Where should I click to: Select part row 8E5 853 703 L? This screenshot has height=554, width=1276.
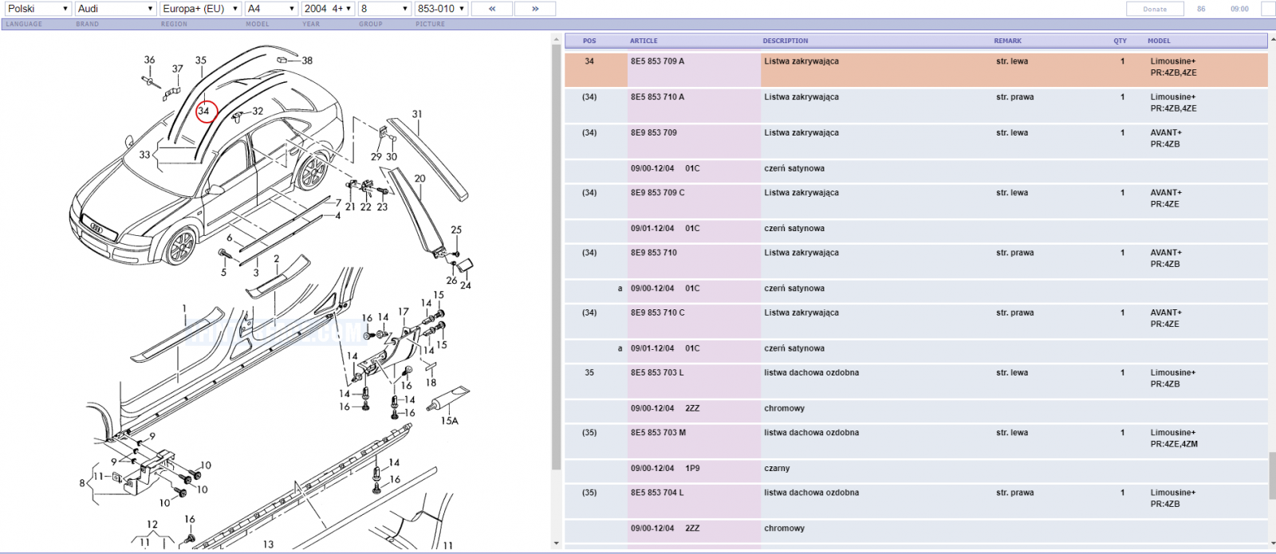click(916, 379)
